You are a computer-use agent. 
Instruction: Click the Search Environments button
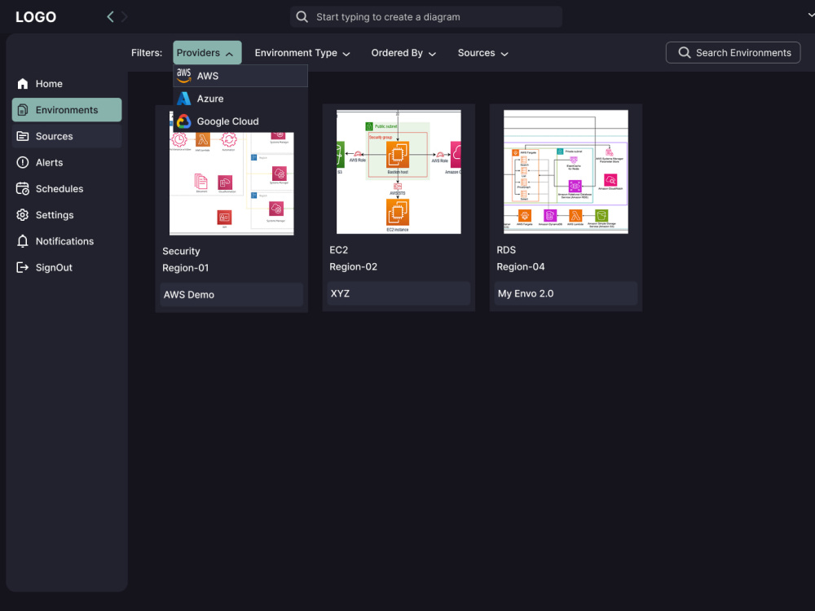pyautogui.click(x=733, y=52)
